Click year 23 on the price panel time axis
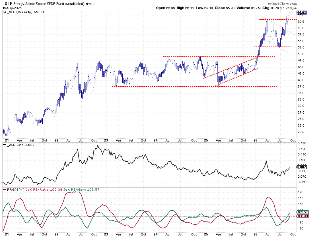This screenshot has height=239, width=309. click(x=106, y=141)
